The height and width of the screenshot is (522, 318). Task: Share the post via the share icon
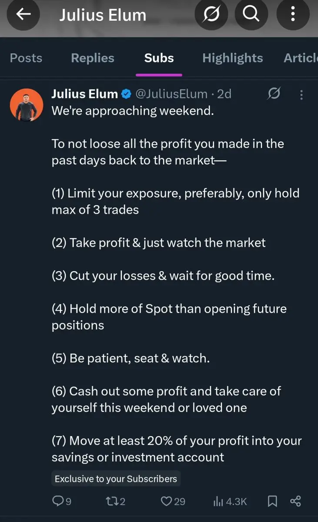pos(295,501)
